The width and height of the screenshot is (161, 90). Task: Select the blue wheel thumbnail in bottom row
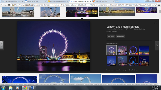tap(133, 61)
